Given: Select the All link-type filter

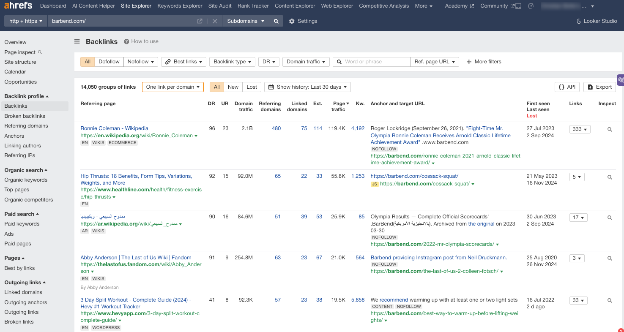Looking at the screenshot, I should [88, 62].
